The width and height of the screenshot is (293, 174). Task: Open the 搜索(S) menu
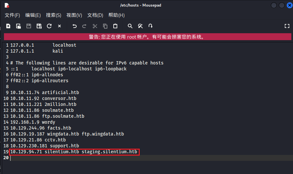click(54, 15)
